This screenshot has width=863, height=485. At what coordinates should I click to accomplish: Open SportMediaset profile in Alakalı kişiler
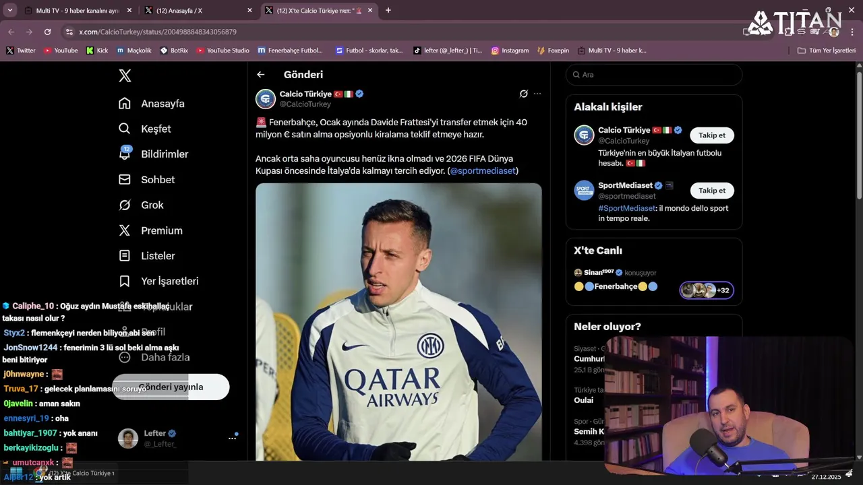[625, 185]
